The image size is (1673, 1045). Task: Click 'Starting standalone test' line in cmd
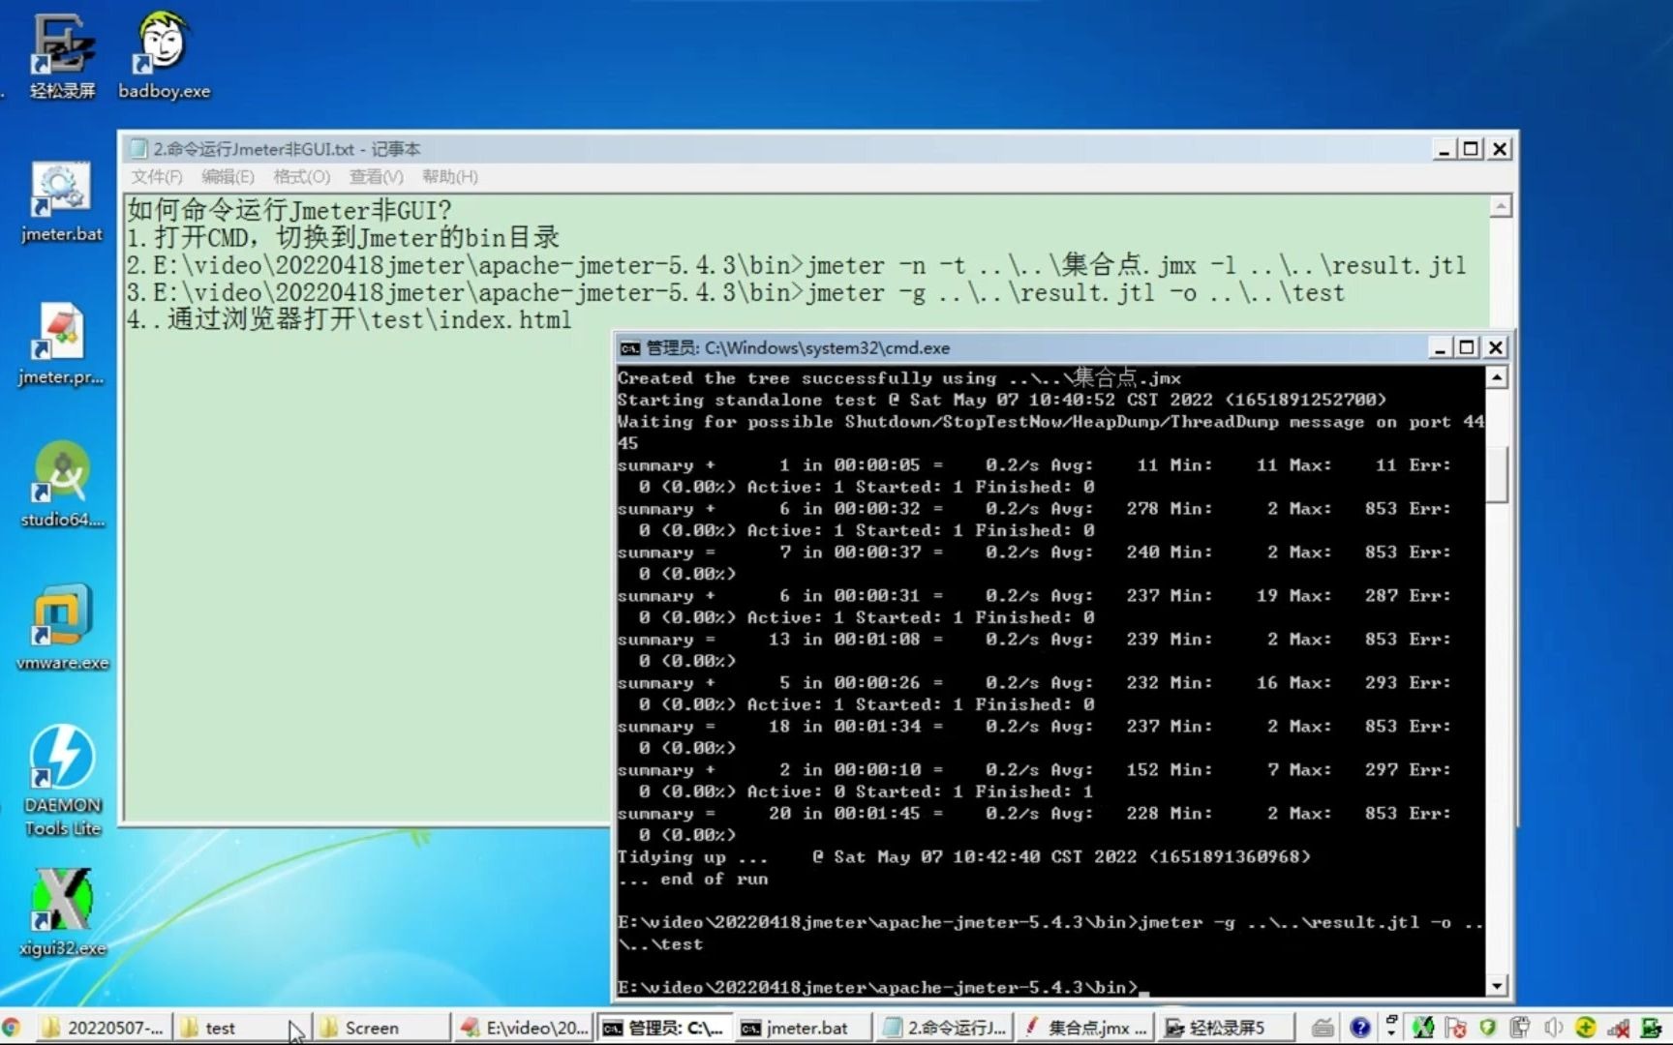1002,400
